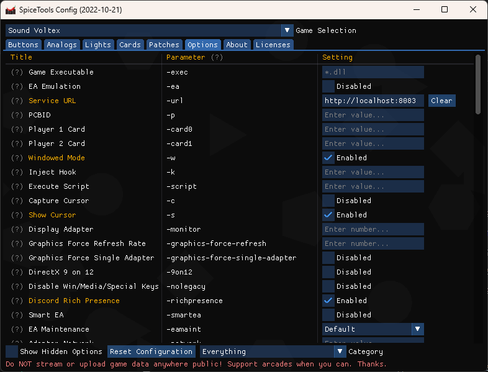Click the Reset Configuration button
488x372 pixels.
pos(151,352)
